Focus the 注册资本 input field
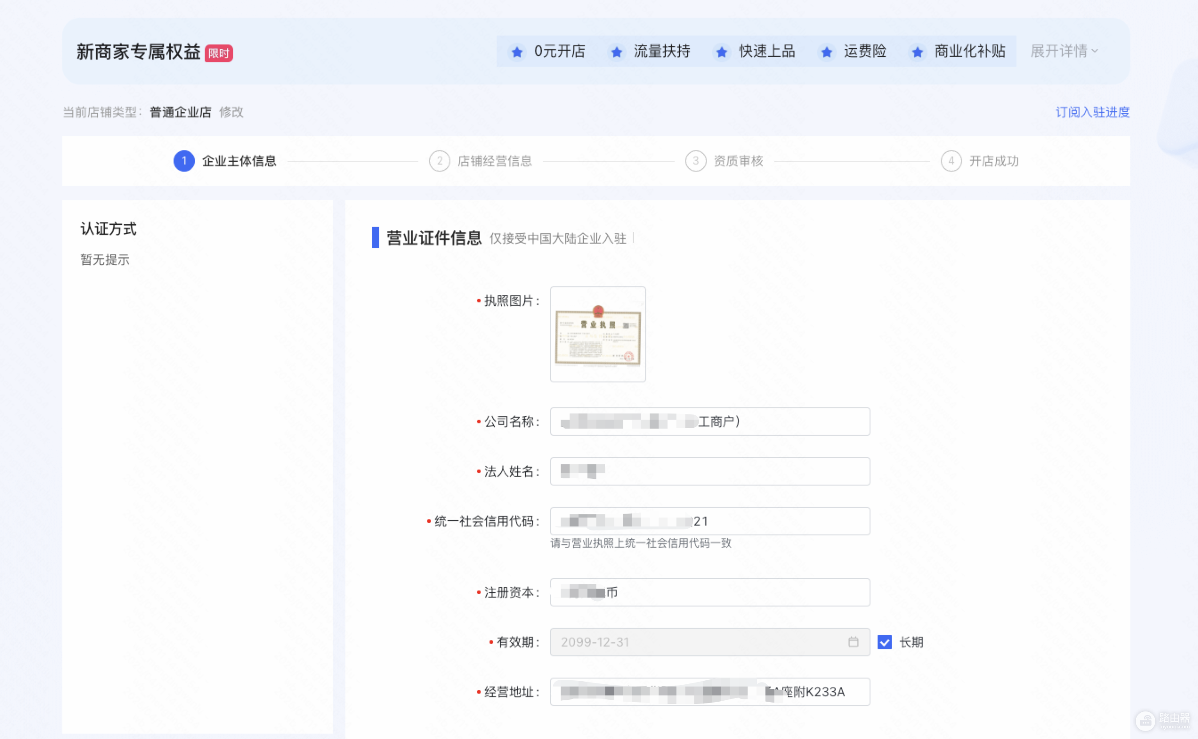This screenshot has width=1198, height=739. tap(710, 592)
